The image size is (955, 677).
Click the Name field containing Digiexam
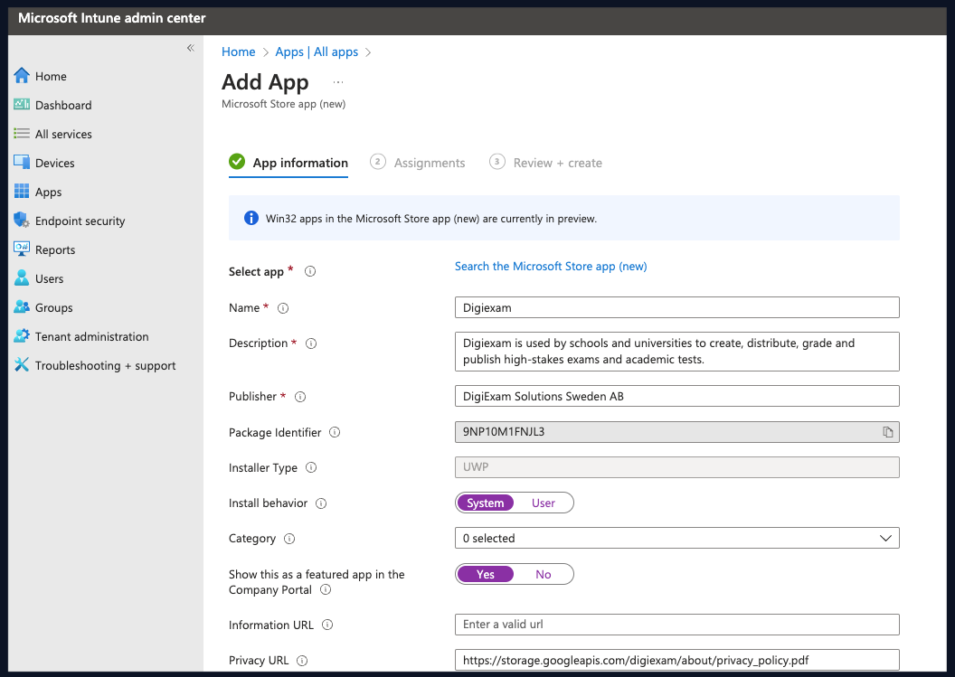coord(676,307)
